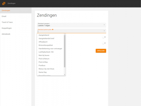Click the arrow of Standaard pakket opties
Image resolution: width=141 pixels, height=106 pixels.
(x=104, y=31)
